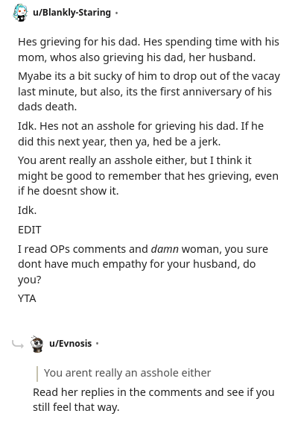
Task: Click the "YTA" verdict line
Action: coord(27,298)
